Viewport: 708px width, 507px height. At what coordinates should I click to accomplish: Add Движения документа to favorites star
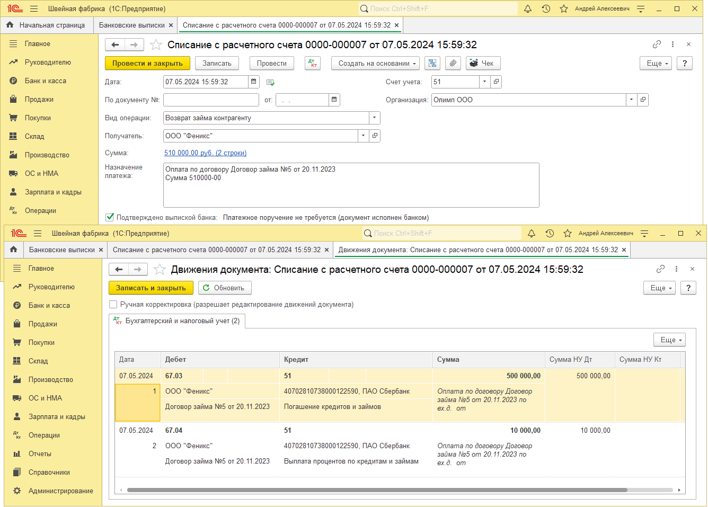point(160,269)
